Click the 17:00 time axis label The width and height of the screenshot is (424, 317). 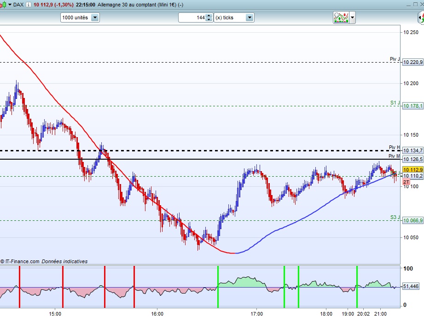tap(256, 314)
